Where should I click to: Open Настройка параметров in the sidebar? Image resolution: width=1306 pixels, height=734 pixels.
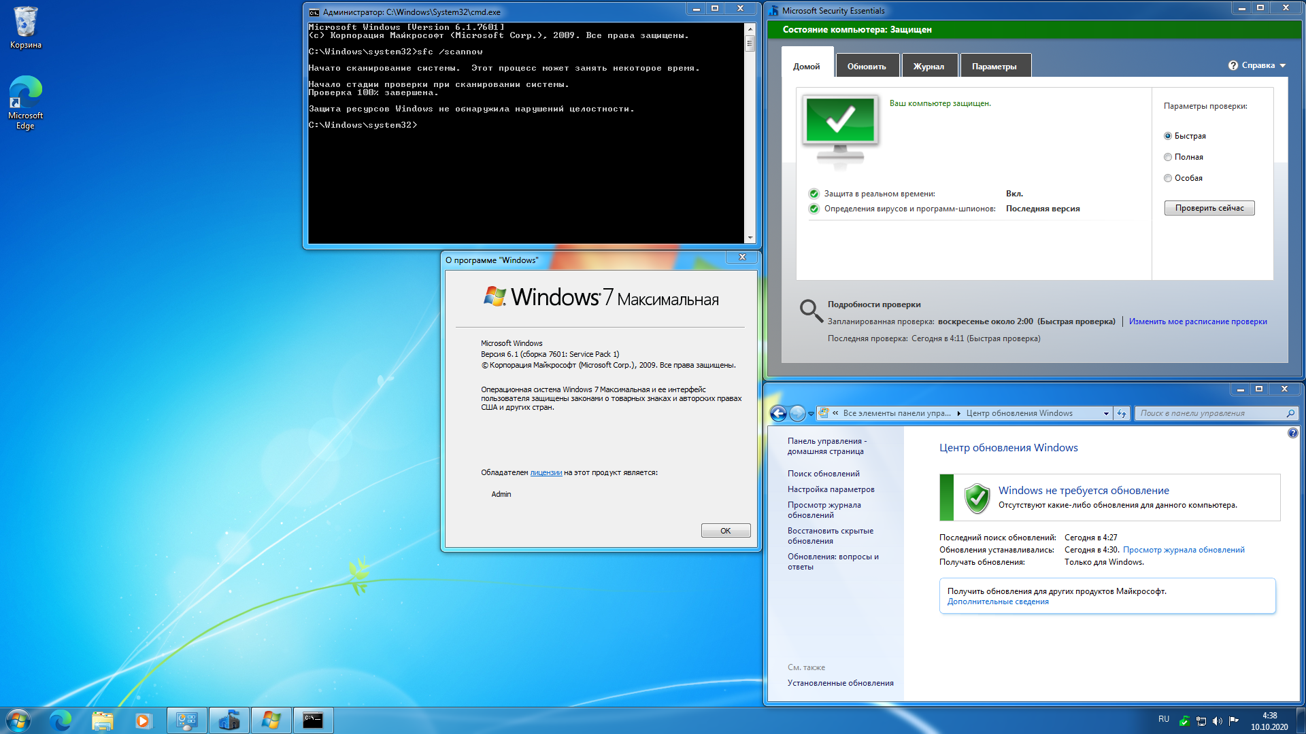point(831,489)
